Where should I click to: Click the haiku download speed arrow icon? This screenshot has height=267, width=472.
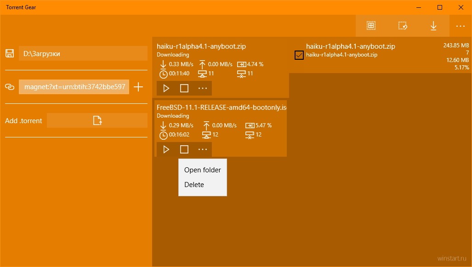click(163, 64)
